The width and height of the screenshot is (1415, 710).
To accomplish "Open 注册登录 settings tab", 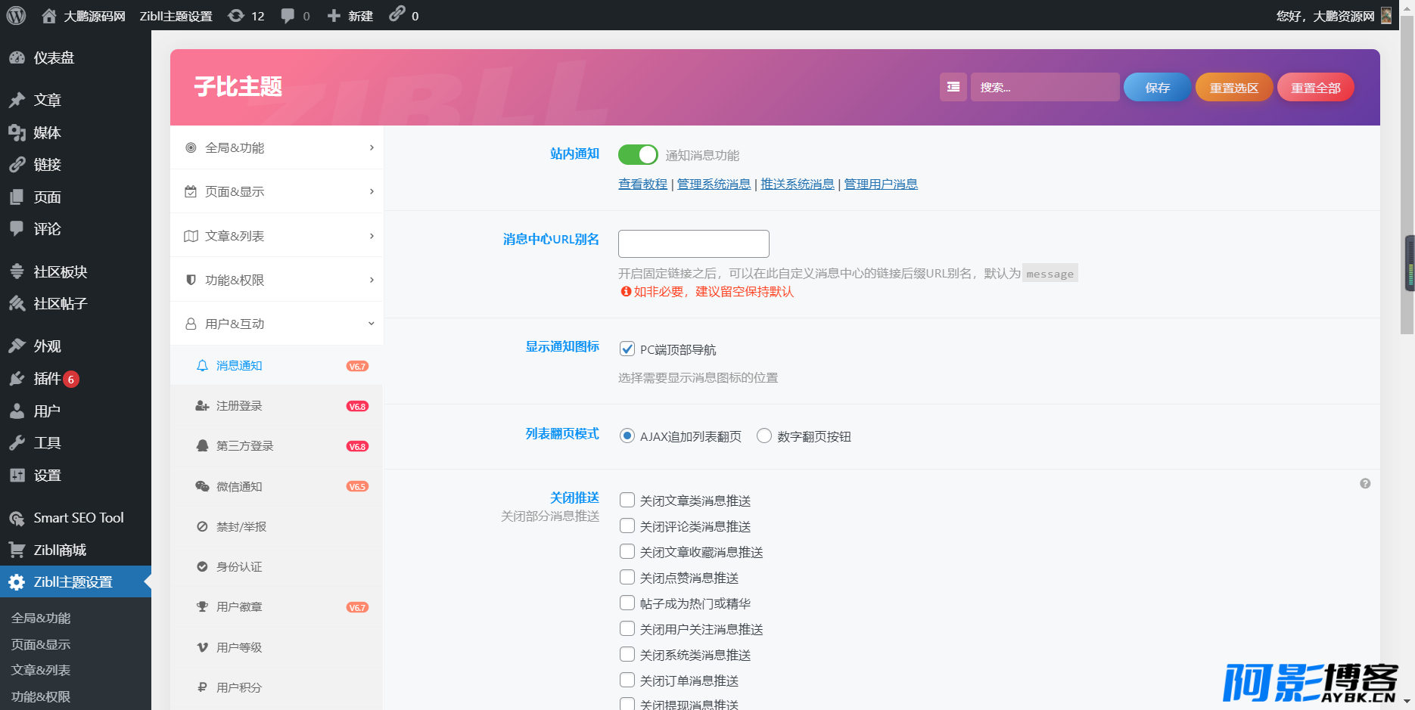I will 277,406.
